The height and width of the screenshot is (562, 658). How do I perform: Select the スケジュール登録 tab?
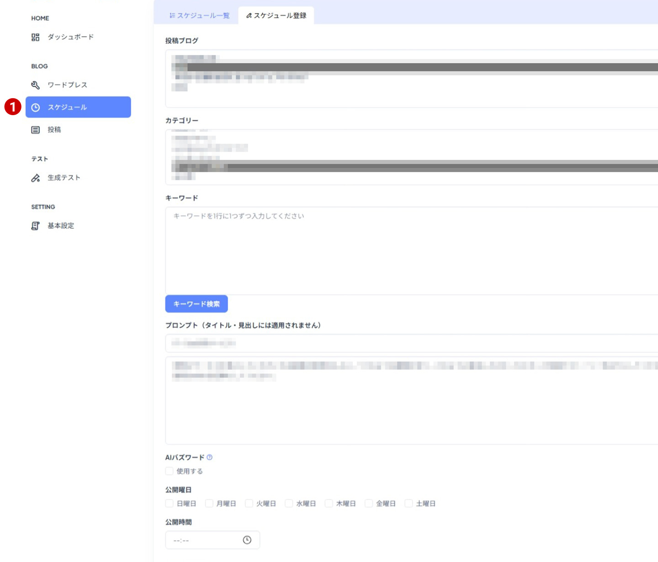pos(276,16)
